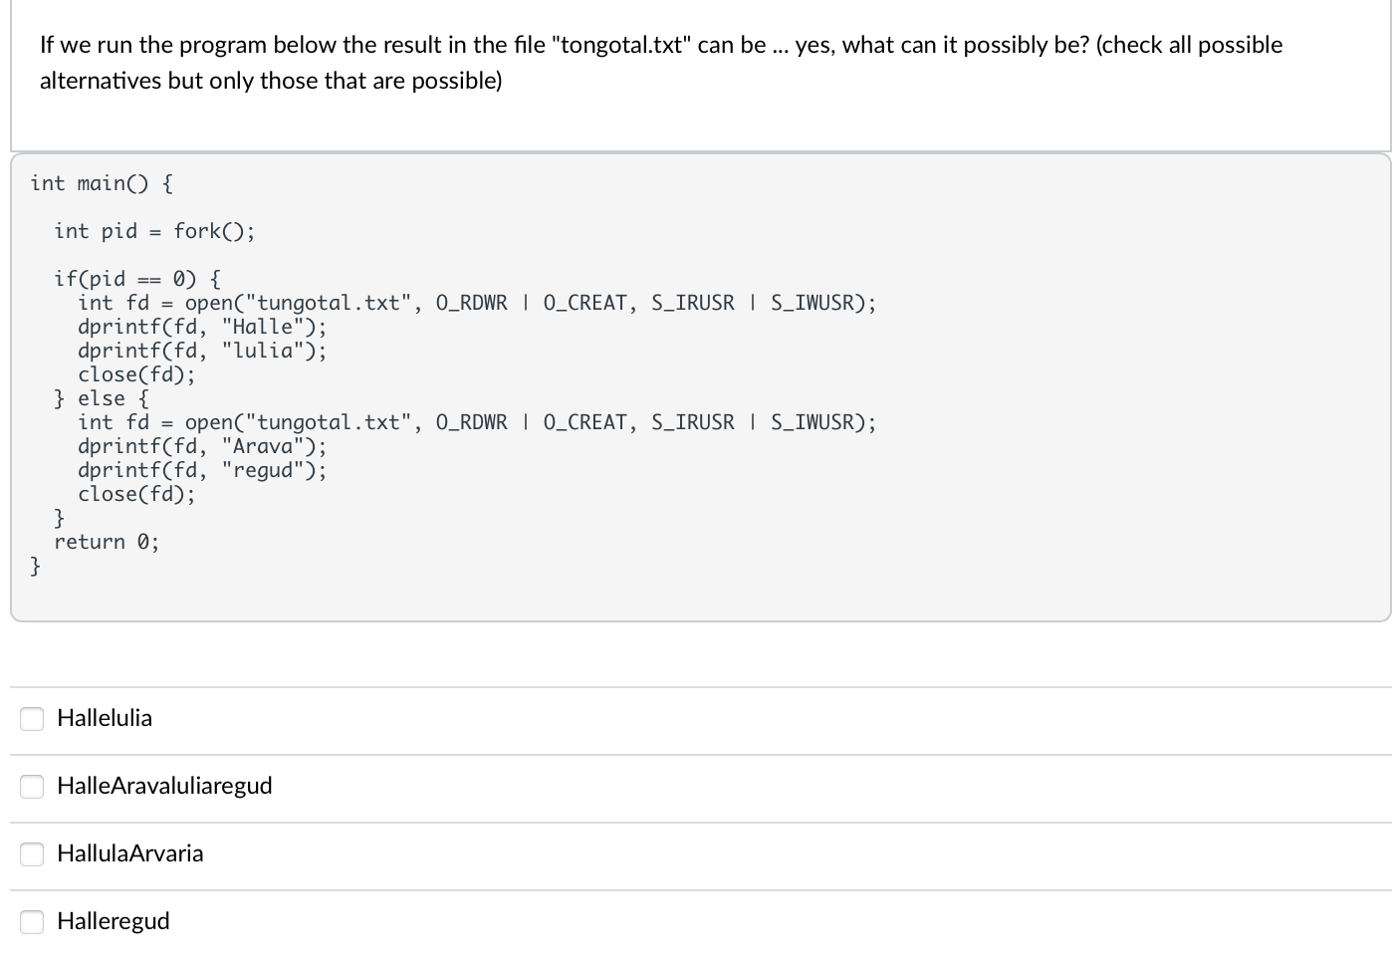This screenshot has width=1393, height=968.
Task: Check the HallulaArvaria answer checkbox
Action: point(31,853)
